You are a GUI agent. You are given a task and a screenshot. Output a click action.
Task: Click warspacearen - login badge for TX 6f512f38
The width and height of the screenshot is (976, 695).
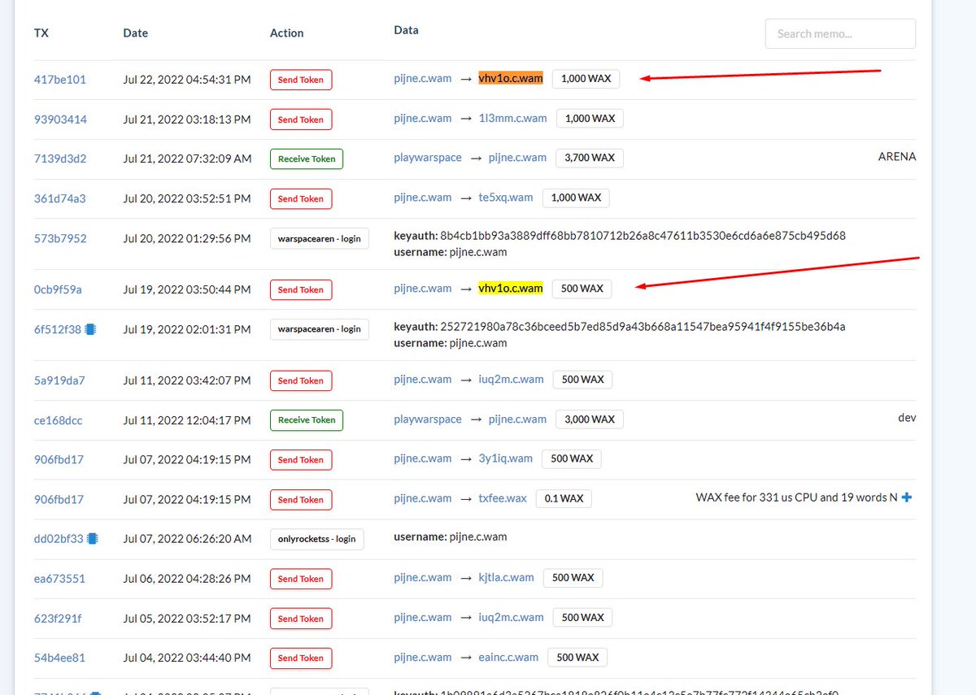320,329
